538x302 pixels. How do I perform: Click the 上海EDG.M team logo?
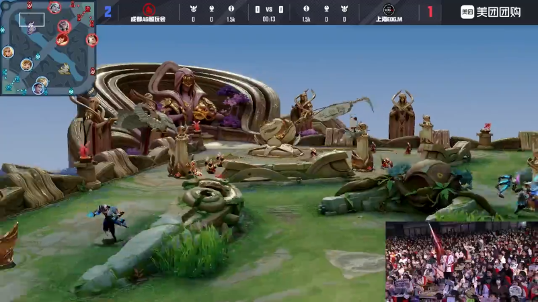click(x=389, y=9)
